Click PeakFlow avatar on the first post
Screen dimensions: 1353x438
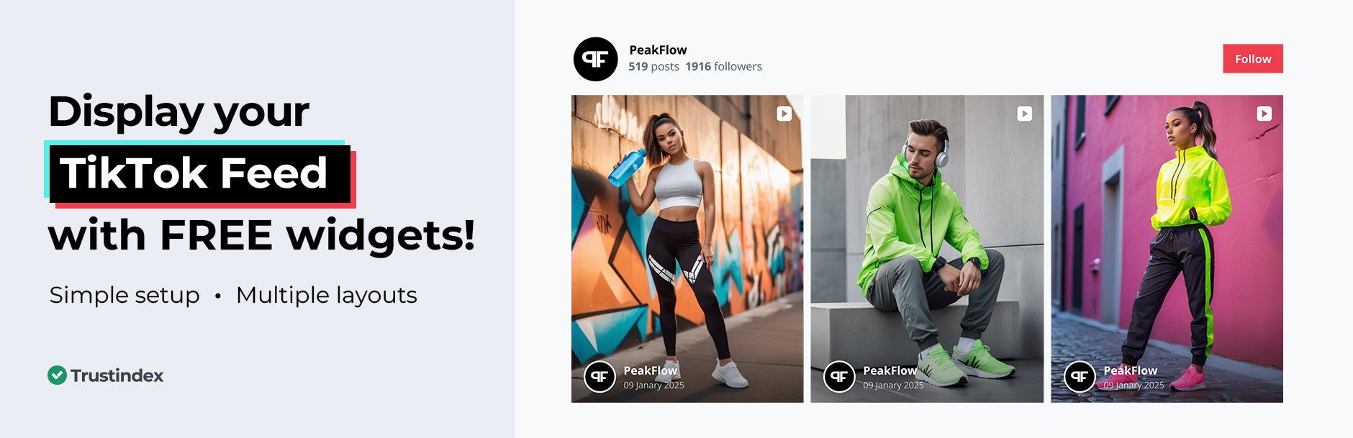(x=599, y=376)
